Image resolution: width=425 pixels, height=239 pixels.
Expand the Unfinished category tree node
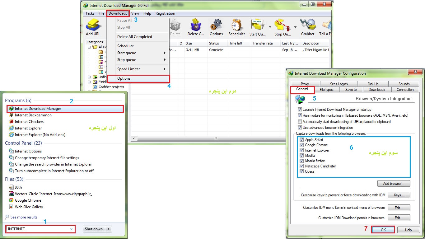point(89,77)
